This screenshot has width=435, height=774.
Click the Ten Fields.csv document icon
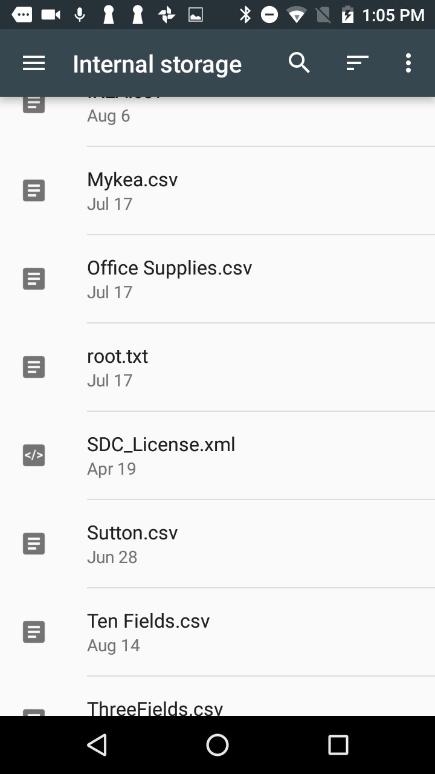pyautogui.click(x=34, y=632)
